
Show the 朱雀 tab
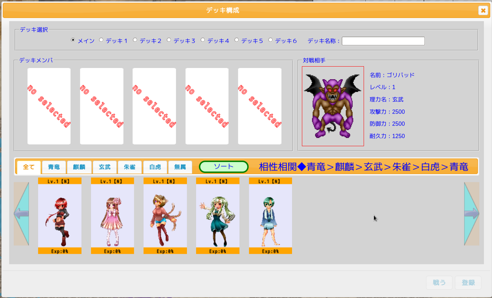[x=130, y=167]
